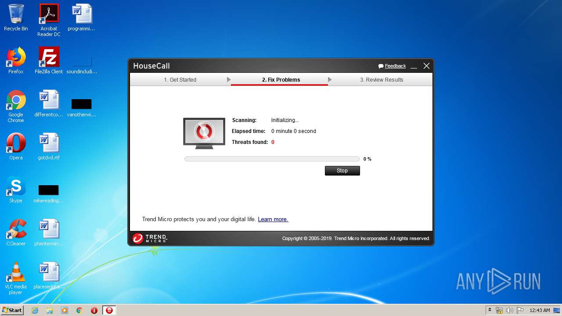Image resolution: width=562 pixels, height=316 pixels.
Task: Click the Trend Micro copyright notice
Action: tap(356, 238)
